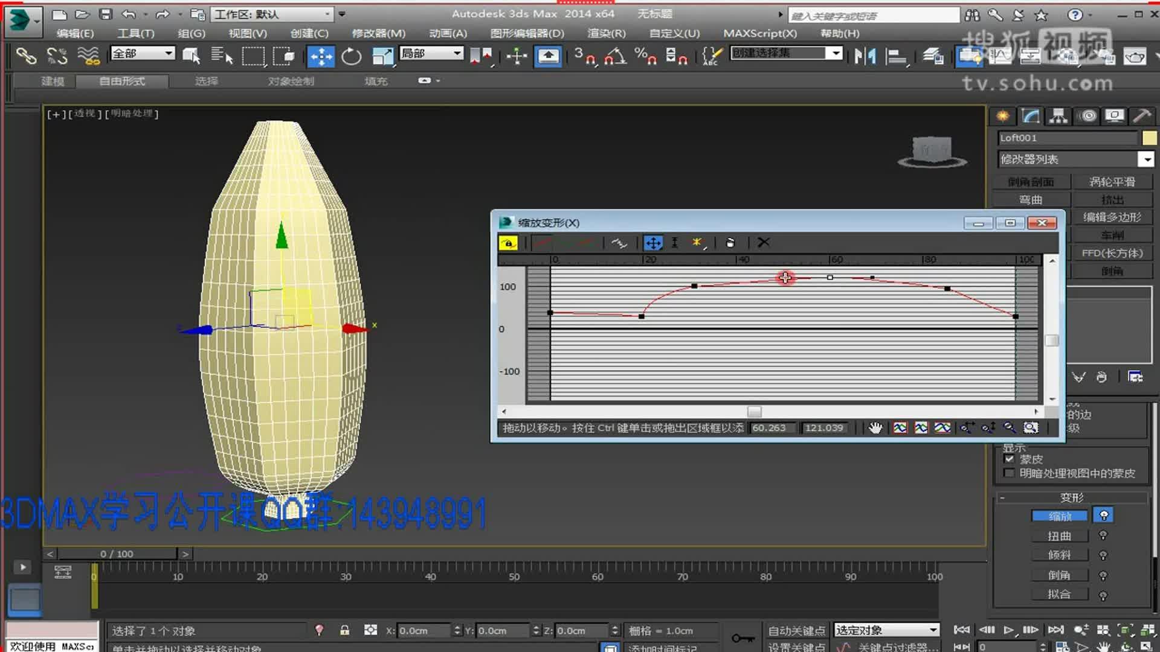The width and height of the screenshot is (1160, 652).
Task: Click the Select and Move tool
Action: (321, 56)
